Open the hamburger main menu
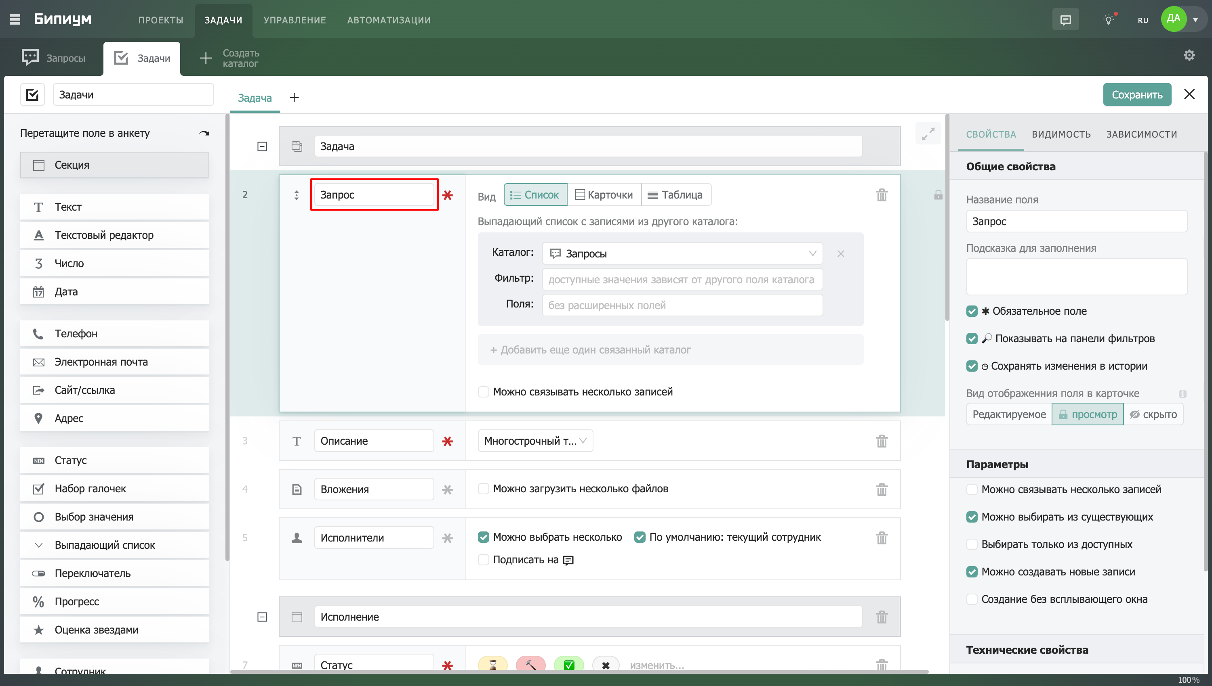The height and width of the screenshot is (686, 1212). coord(15,19)
